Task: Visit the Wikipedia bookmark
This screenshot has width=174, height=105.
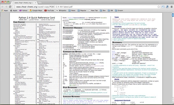Action: click(x=61, y=10)
